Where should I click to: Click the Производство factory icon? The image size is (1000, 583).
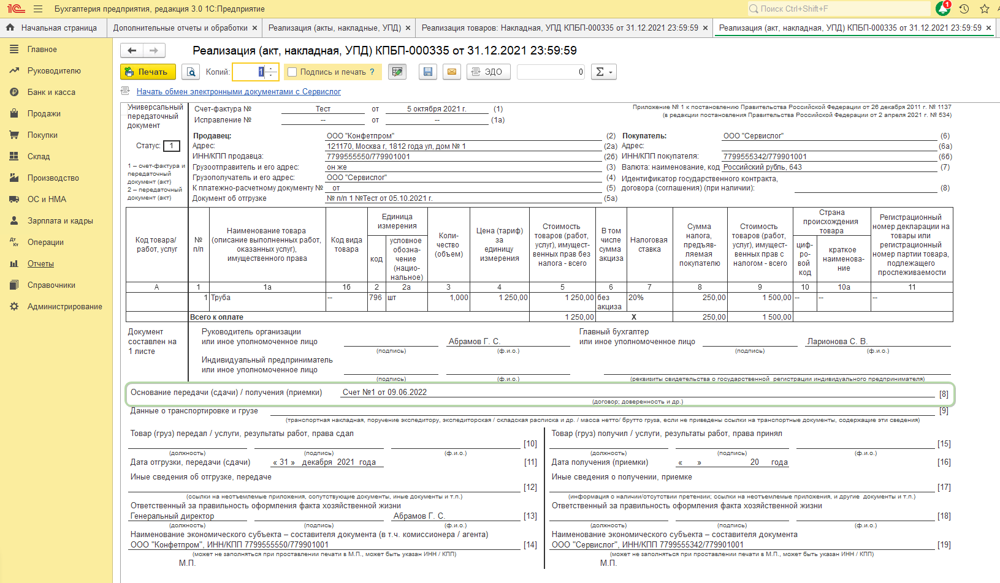pyautogui.click(x=14, y=178)
